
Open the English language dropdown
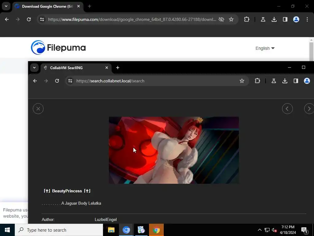pyautogui.click(x=265, y=48)
